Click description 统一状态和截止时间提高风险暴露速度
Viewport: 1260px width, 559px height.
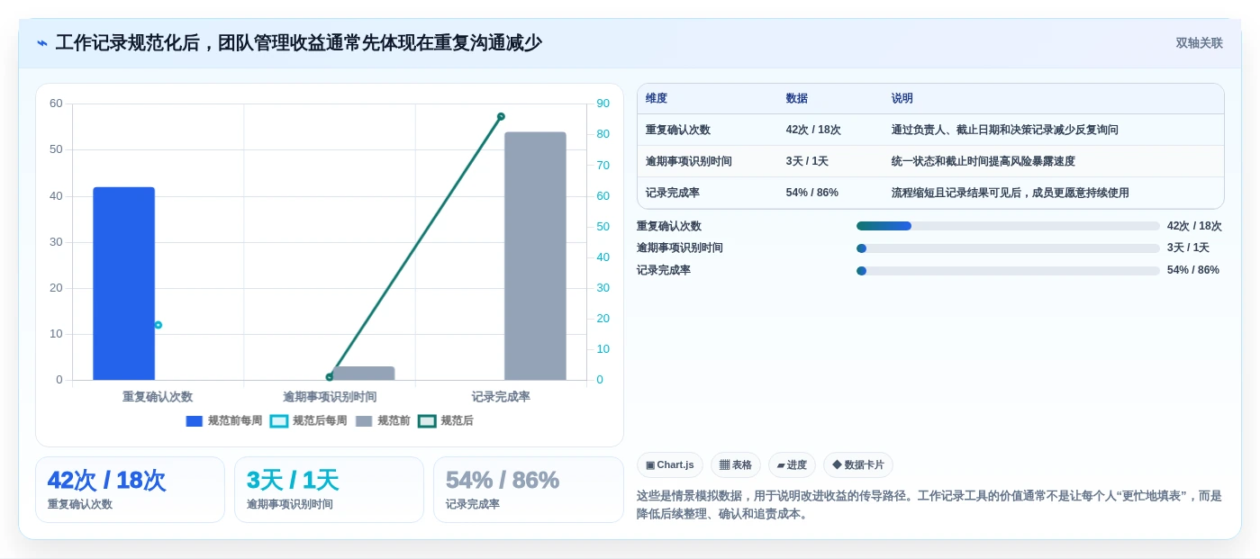[x=984, y=161]
